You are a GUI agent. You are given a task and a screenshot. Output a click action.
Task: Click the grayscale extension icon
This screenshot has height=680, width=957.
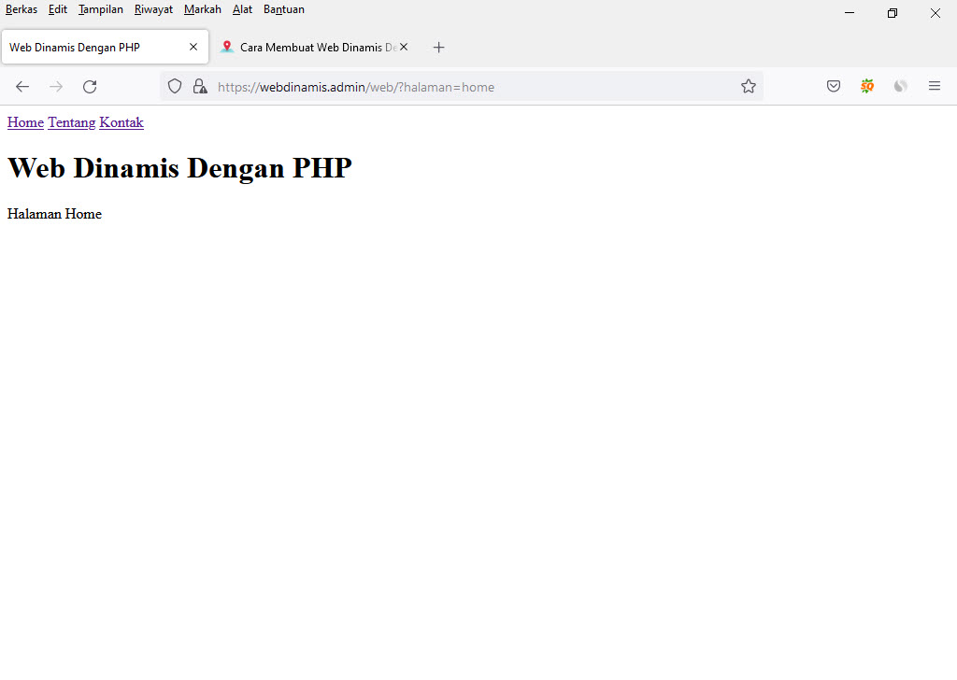[900, 86]
